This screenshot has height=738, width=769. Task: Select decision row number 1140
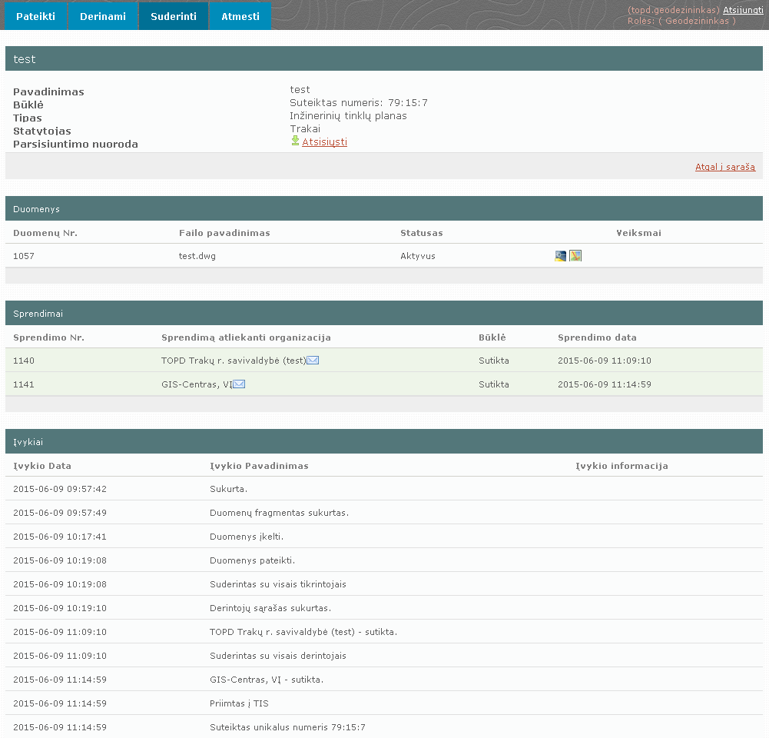[24, 361]
